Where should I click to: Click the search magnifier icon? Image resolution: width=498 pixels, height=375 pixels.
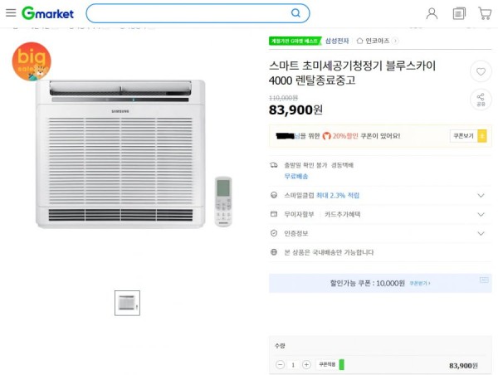click(x=295, y=13)
